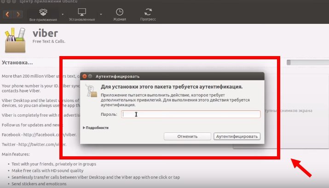Close the Аутентифицировать dialog with the red button
The height and width of the screenshot is (188, 329).
coord(84,76)
